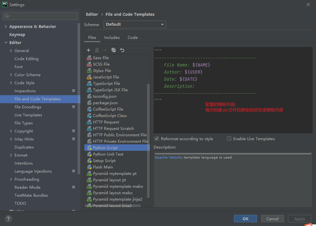Open File Types settings page
This screenshot has height=226, width=316.
23,123
